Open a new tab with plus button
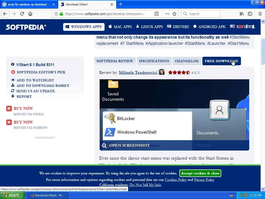 [121, 4]
